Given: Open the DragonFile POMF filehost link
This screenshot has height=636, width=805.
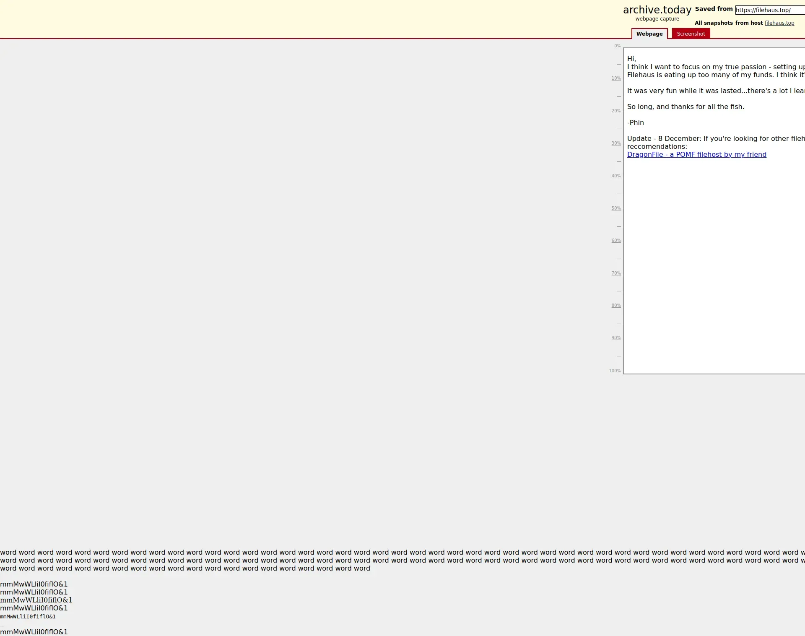Looking at the screenshot, I should 696,155.
